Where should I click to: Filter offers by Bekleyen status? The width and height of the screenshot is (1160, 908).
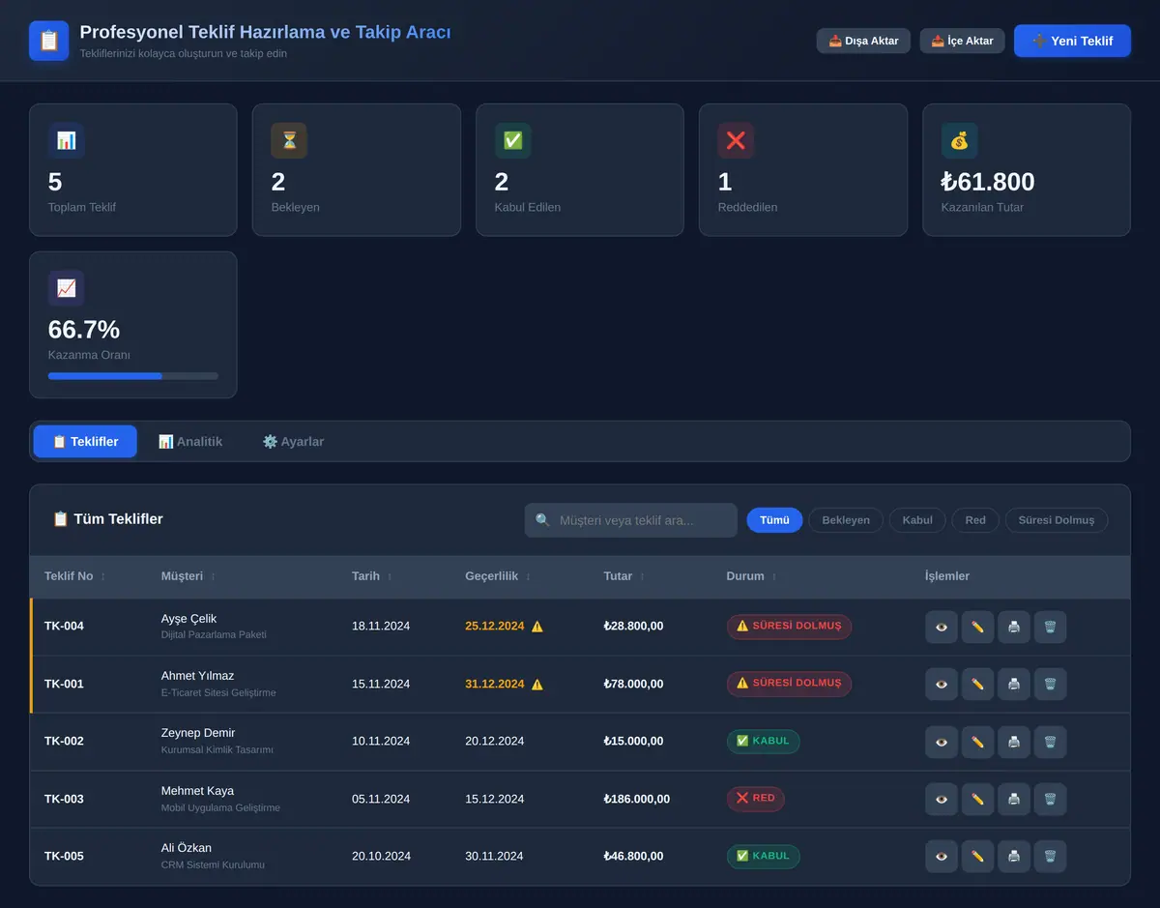coord(846,520)
